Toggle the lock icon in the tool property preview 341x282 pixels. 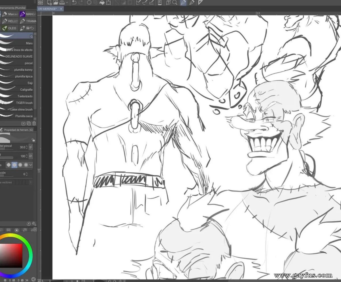[33, 140]
